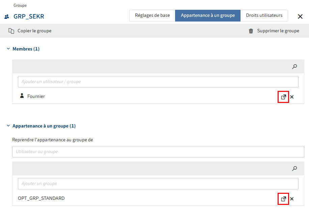Screen dimensions: 309x217
Task: Click the Utilisateur ou groupe input field
Action: 158,152
